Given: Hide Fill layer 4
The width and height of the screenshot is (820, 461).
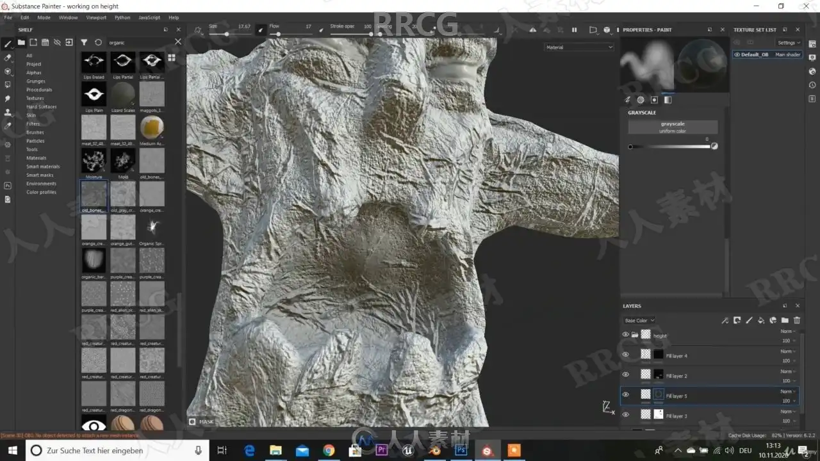Looking at the screenshot, I should click(626, 355).
